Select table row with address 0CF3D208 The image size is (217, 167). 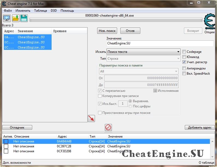(x=106, y=151)
